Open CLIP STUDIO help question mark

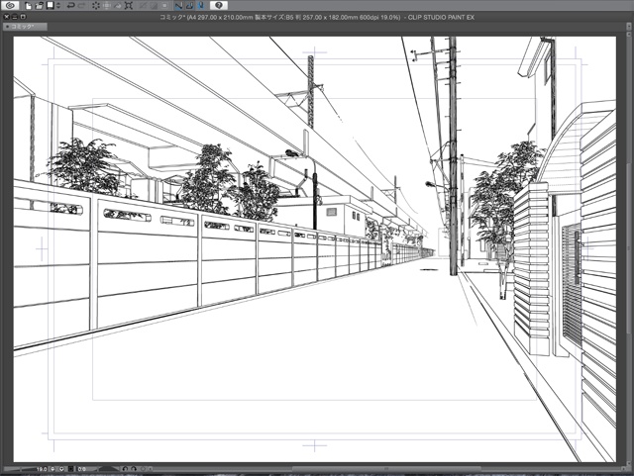click(219, 5)
